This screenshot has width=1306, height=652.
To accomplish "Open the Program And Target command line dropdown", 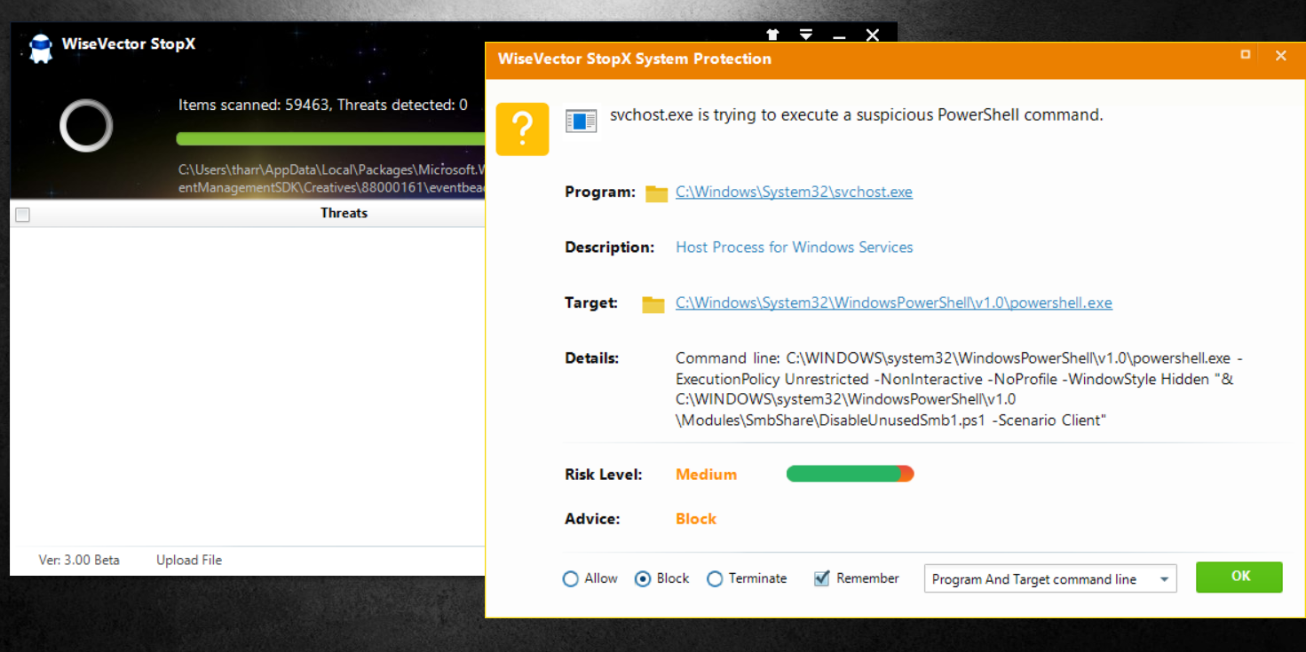I will pyautogui.click(x=1050, y=579).
